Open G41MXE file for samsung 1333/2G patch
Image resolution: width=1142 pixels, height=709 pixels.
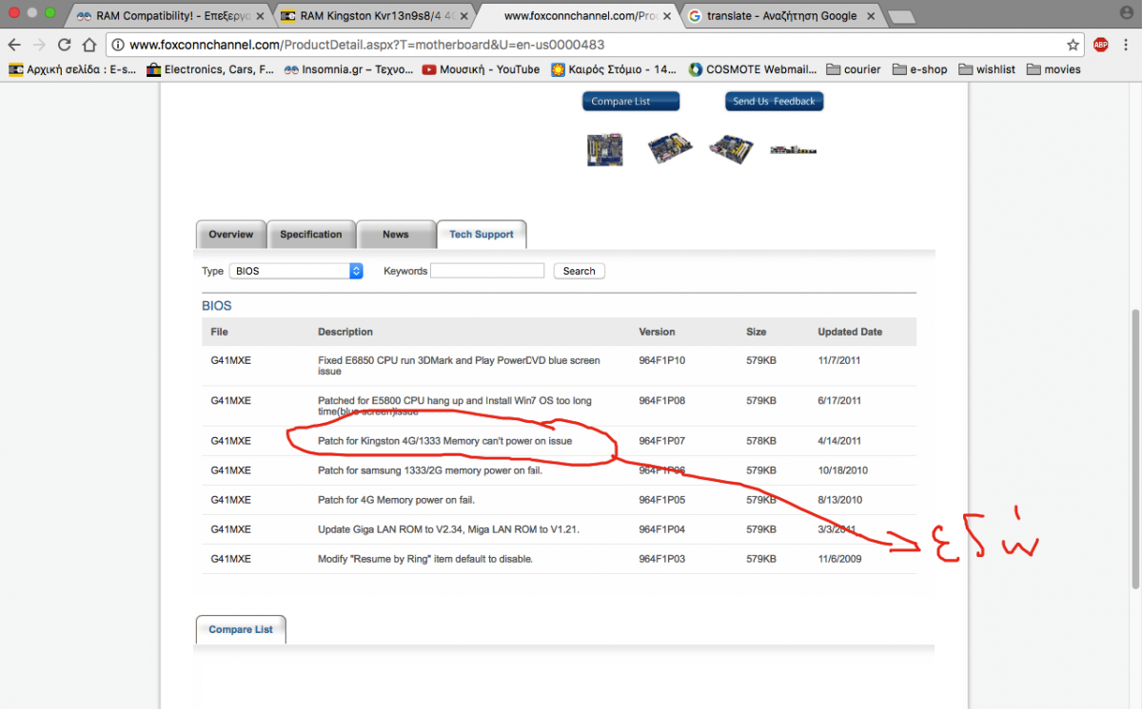231,470
